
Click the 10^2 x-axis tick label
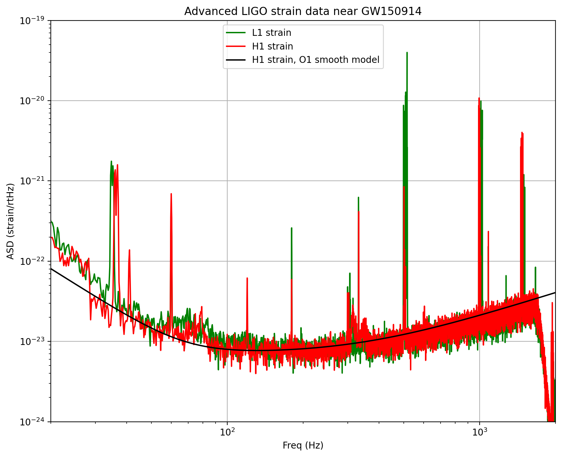point(227,432)
